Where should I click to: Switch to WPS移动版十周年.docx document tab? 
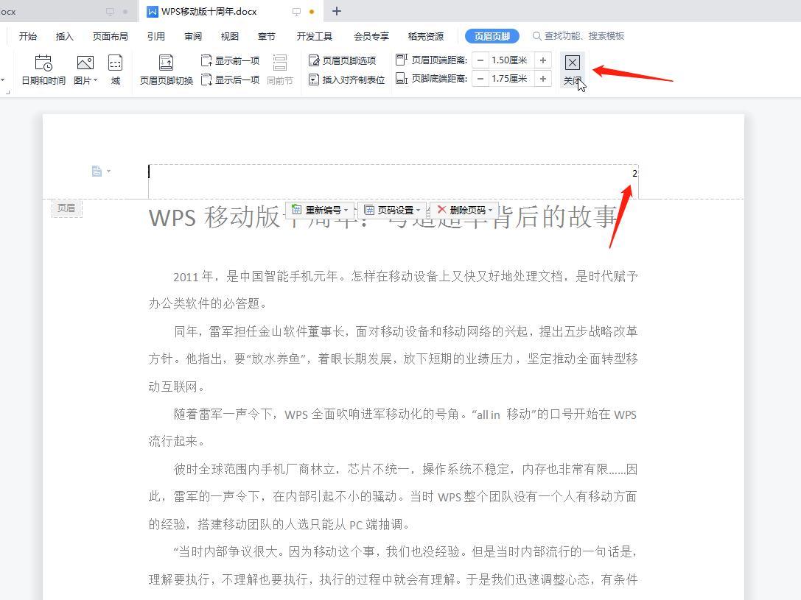click(x=209, y=11)
